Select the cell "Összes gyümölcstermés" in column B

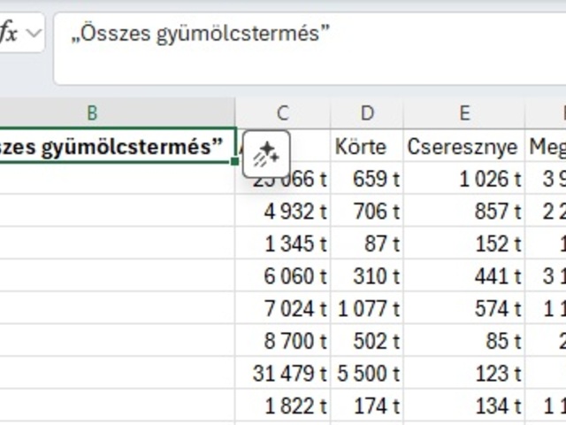[115, 146]
